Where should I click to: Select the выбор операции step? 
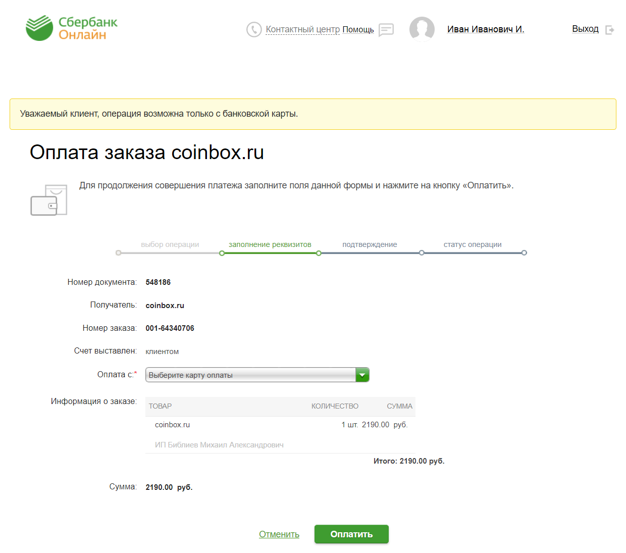pyautogui.click(x=170, y=244)
